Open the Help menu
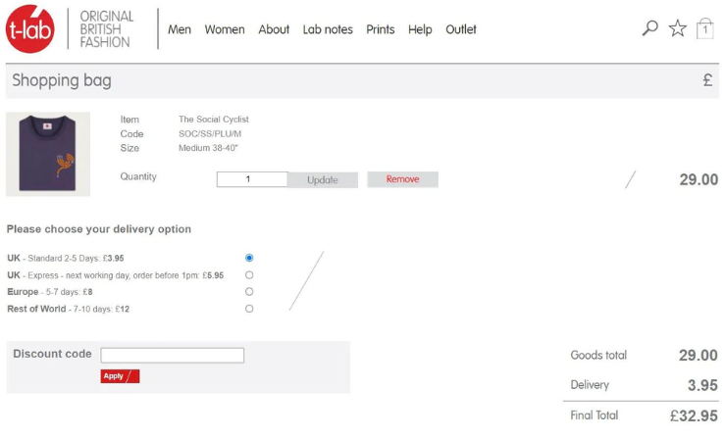 pos(420,29)
